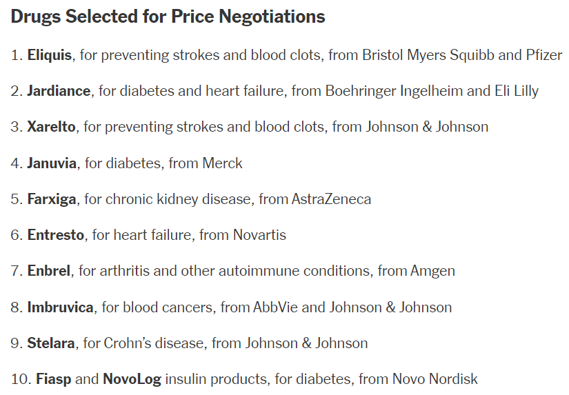
Task: Click on Enbrel in item seven
Action: (x=49, y=271)
